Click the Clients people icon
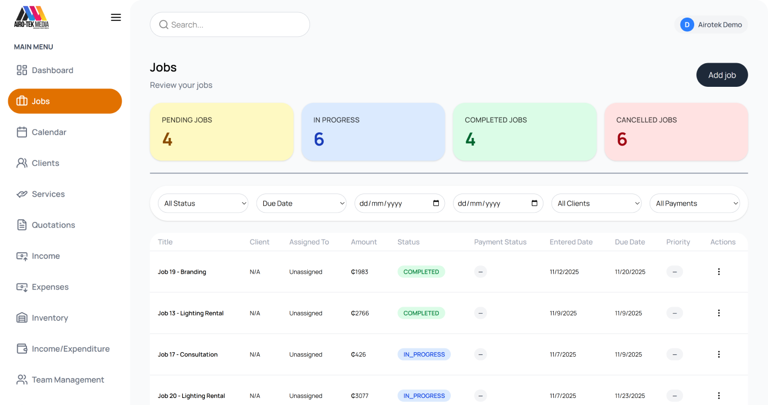 pos(21,163)
